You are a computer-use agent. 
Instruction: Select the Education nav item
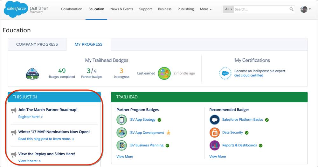pos(96,9)
